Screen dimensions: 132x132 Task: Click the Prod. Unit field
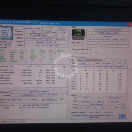click(x=61, y=39)
